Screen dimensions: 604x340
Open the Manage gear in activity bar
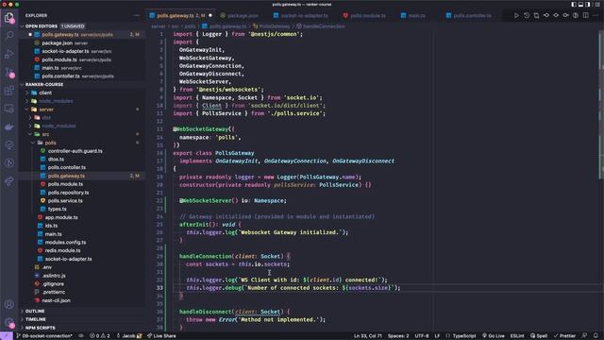click(x=8, y=322)
